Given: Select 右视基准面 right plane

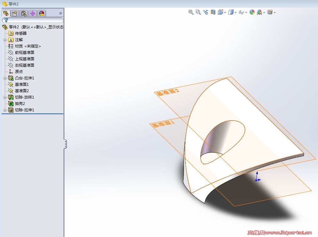Looking at the screenshot, I should tap(21, 65).
